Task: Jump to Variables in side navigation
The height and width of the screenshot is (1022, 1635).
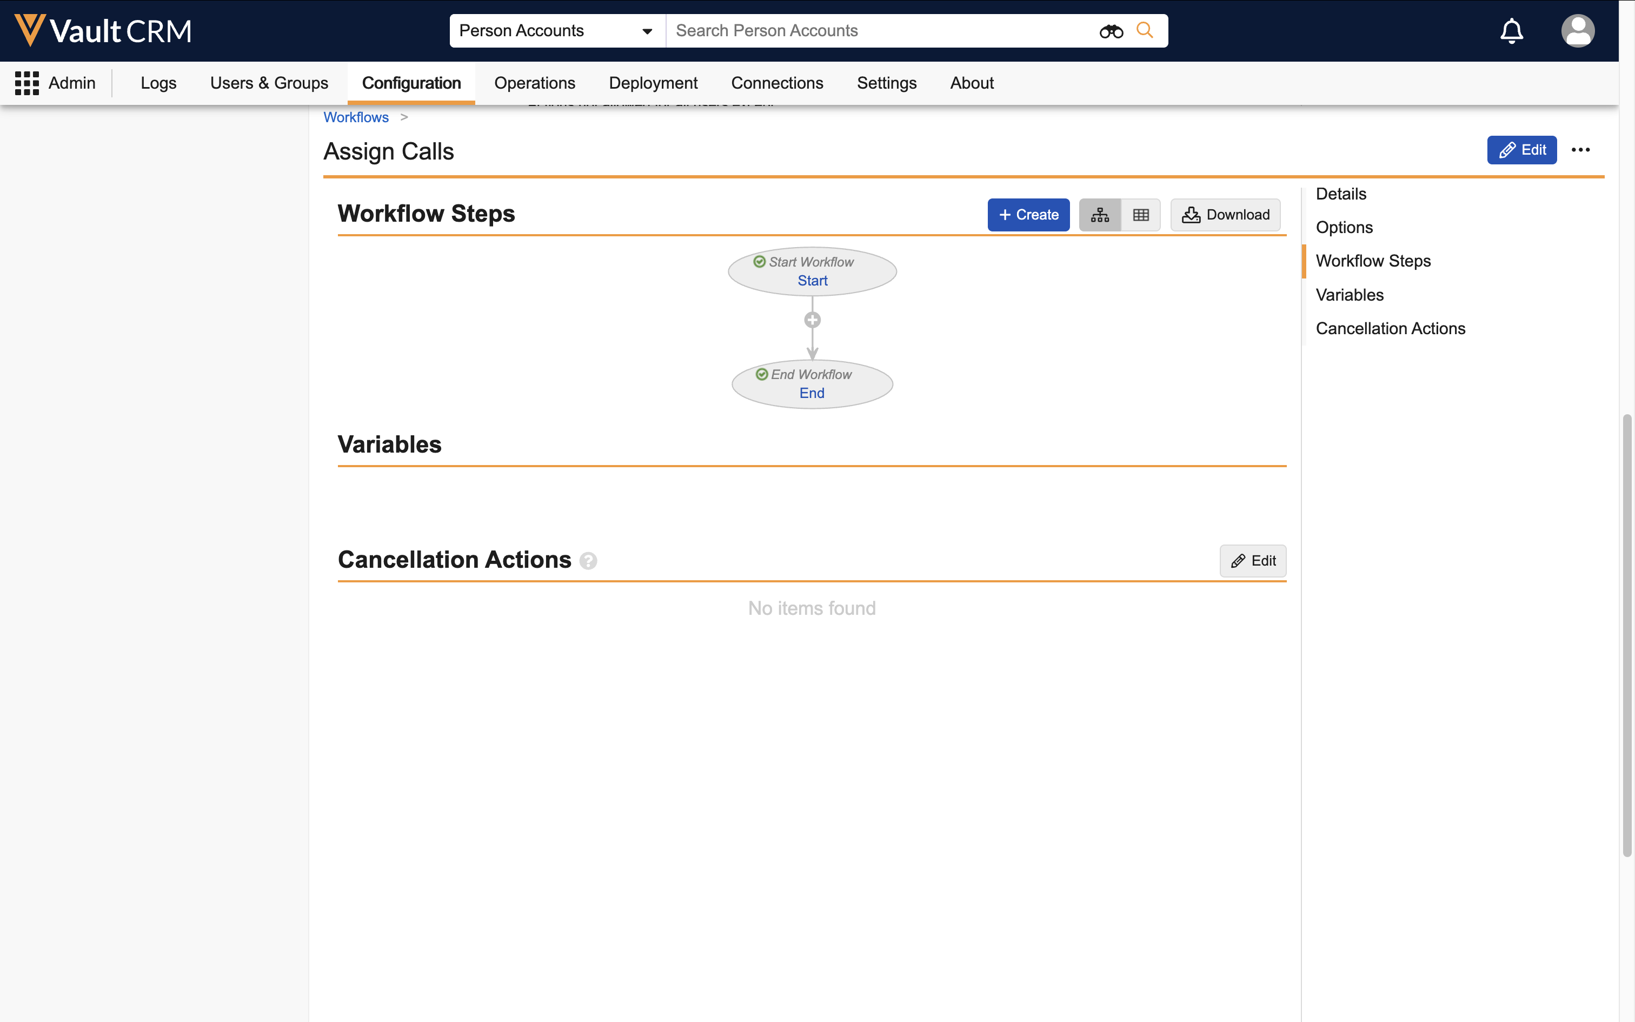Action: tap(1349, 295)
